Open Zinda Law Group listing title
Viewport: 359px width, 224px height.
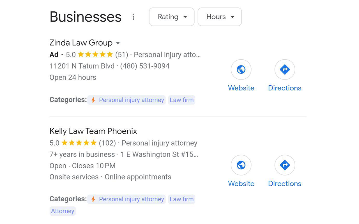point(81,43)
